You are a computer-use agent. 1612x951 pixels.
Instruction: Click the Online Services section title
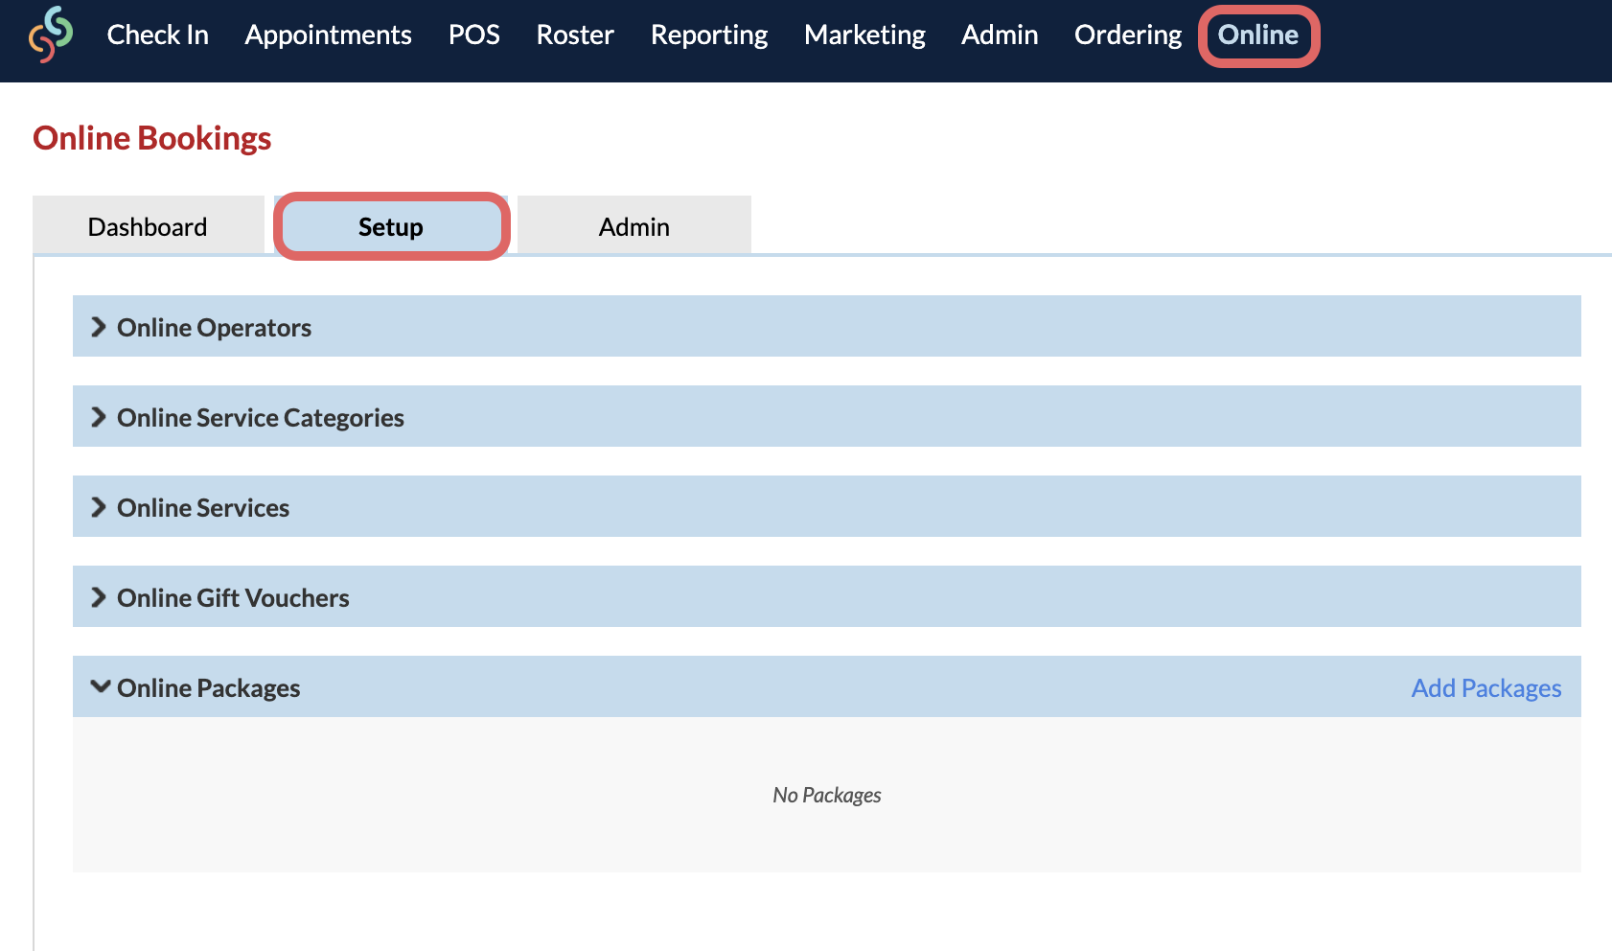203,508
